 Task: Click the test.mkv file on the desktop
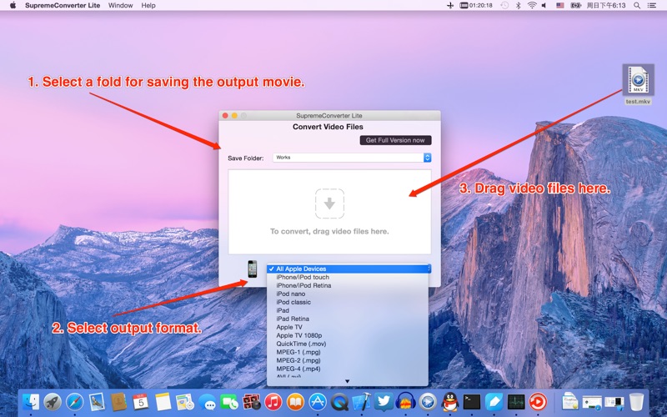[x=638, y=84]
